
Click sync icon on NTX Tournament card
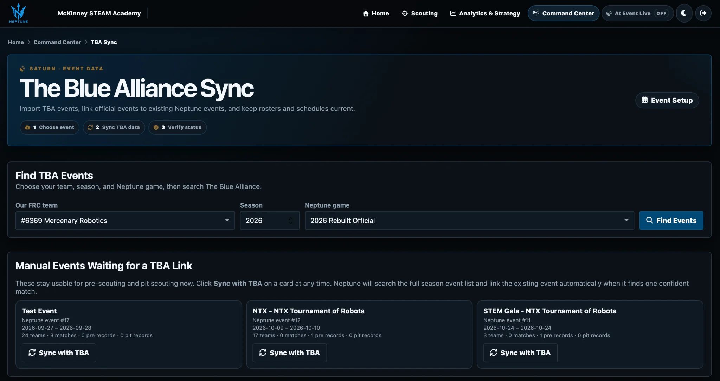(263, 353)
